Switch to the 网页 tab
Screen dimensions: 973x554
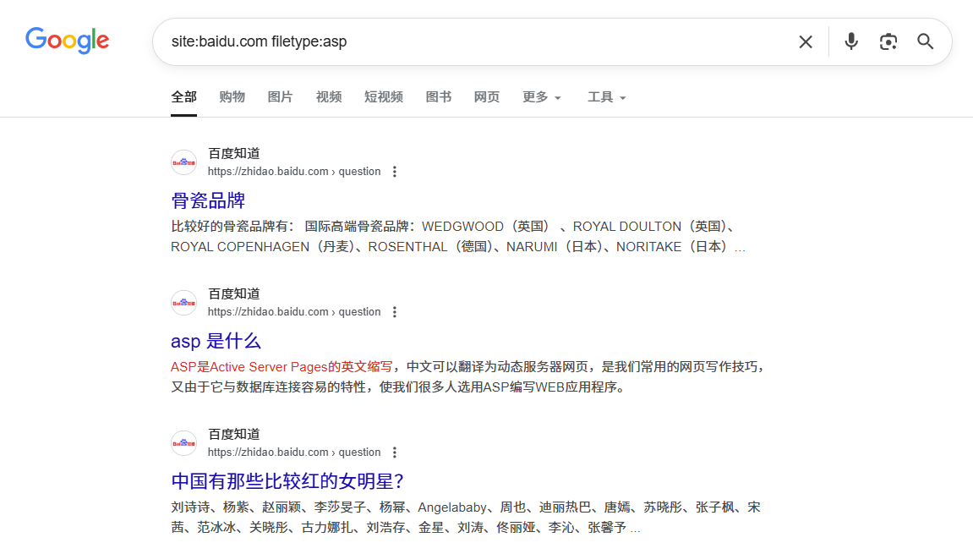(487, 97)
